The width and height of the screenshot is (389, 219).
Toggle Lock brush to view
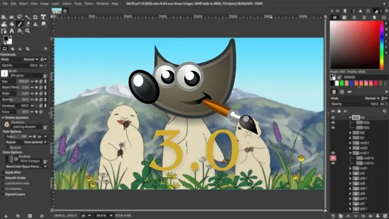pos(3,183)
